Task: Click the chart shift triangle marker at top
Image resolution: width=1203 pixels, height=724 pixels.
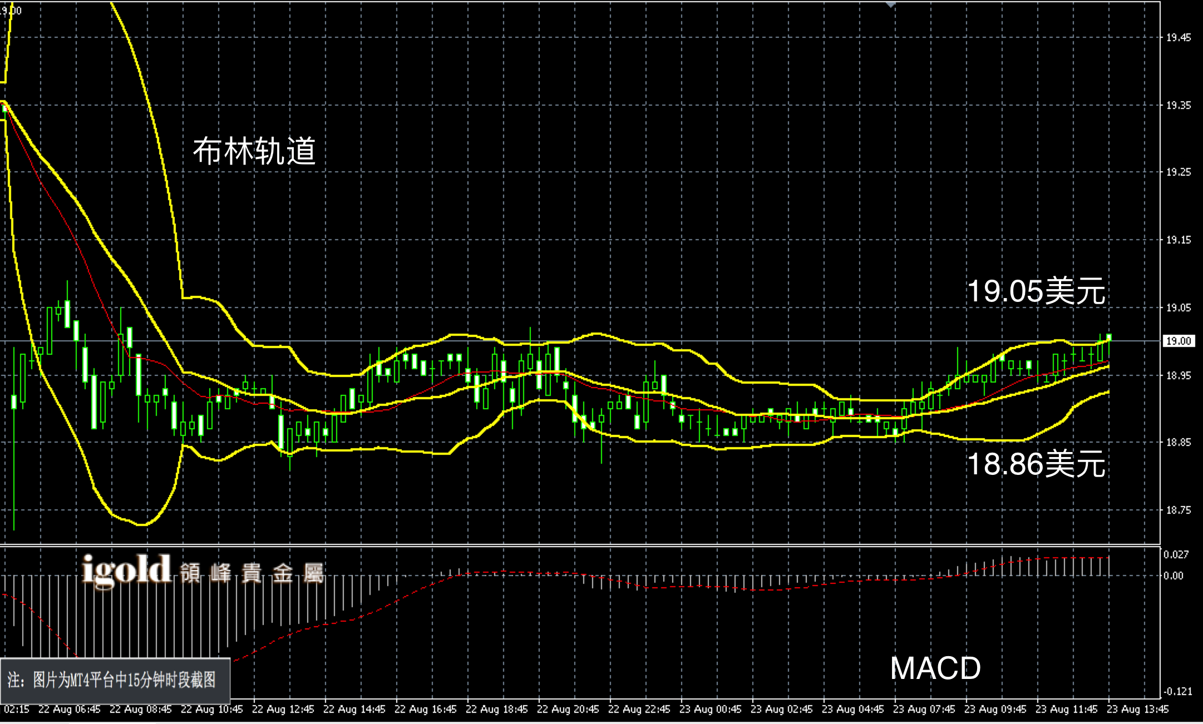Action: pos(891,4)
